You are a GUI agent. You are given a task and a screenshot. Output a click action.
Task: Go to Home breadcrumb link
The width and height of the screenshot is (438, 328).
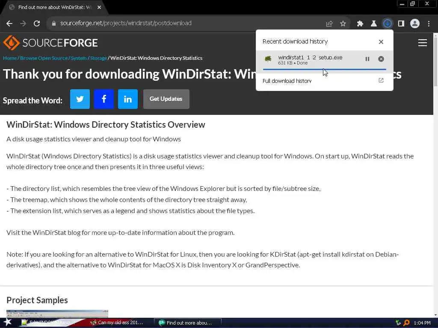click(10, 58)
